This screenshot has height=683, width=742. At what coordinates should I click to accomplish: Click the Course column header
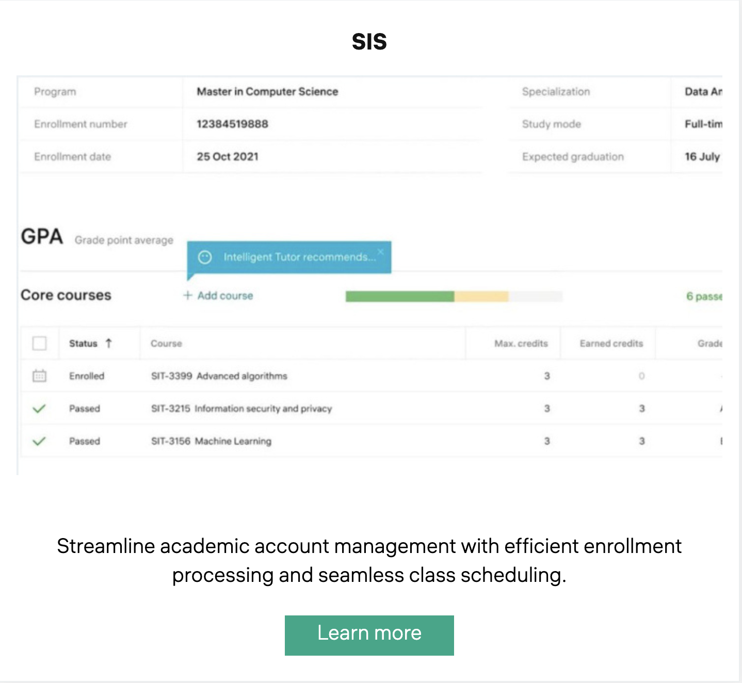click(x=166, y=344)
